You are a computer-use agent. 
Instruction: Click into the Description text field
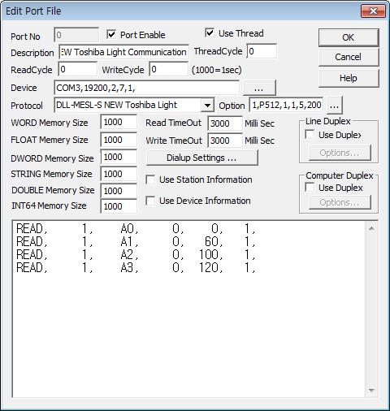pyautogui.click(x=123, y=52)
